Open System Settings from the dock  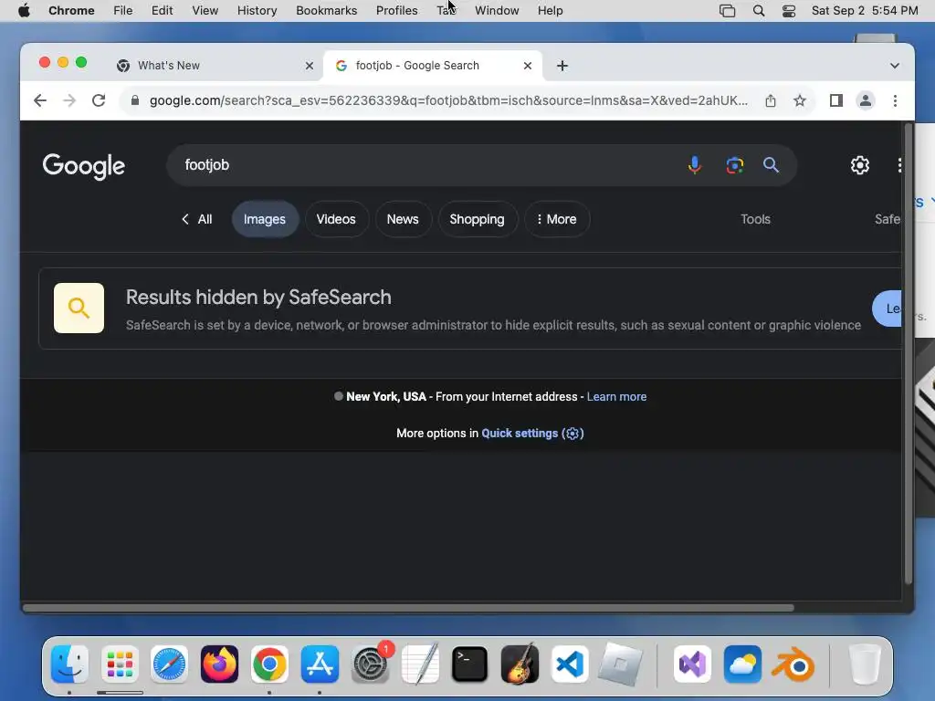click(x=370, y=664)
